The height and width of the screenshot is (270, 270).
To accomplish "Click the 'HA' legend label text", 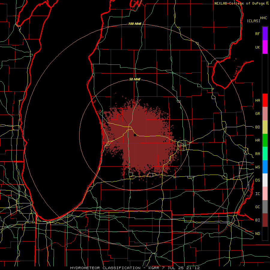I will pos(257,100).
